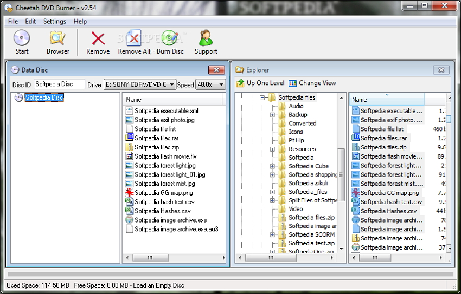Screen dimensions: 461x294
Task: Click the disc space progress bar
Action: 230,274
